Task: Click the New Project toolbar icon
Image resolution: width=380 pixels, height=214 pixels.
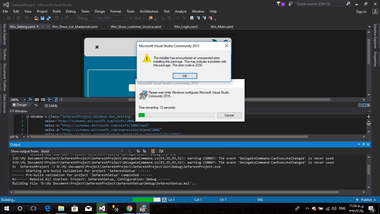Action: 27,18
